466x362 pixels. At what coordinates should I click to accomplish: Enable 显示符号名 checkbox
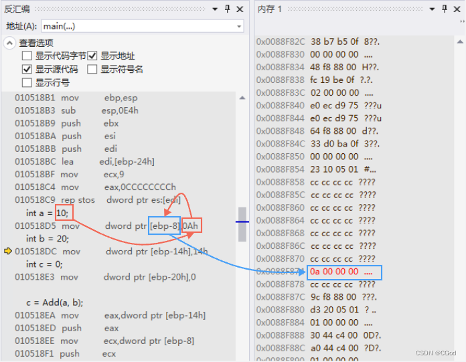click(x=92, y=69)
